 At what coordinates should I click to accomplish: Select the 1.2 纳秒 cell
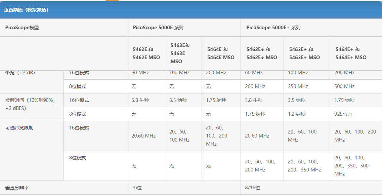296,114
